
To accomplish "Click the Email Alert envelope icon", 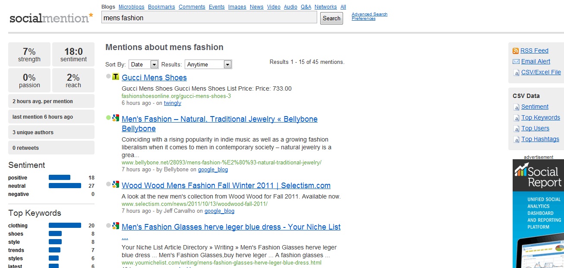I will click(x=516, y=62).
